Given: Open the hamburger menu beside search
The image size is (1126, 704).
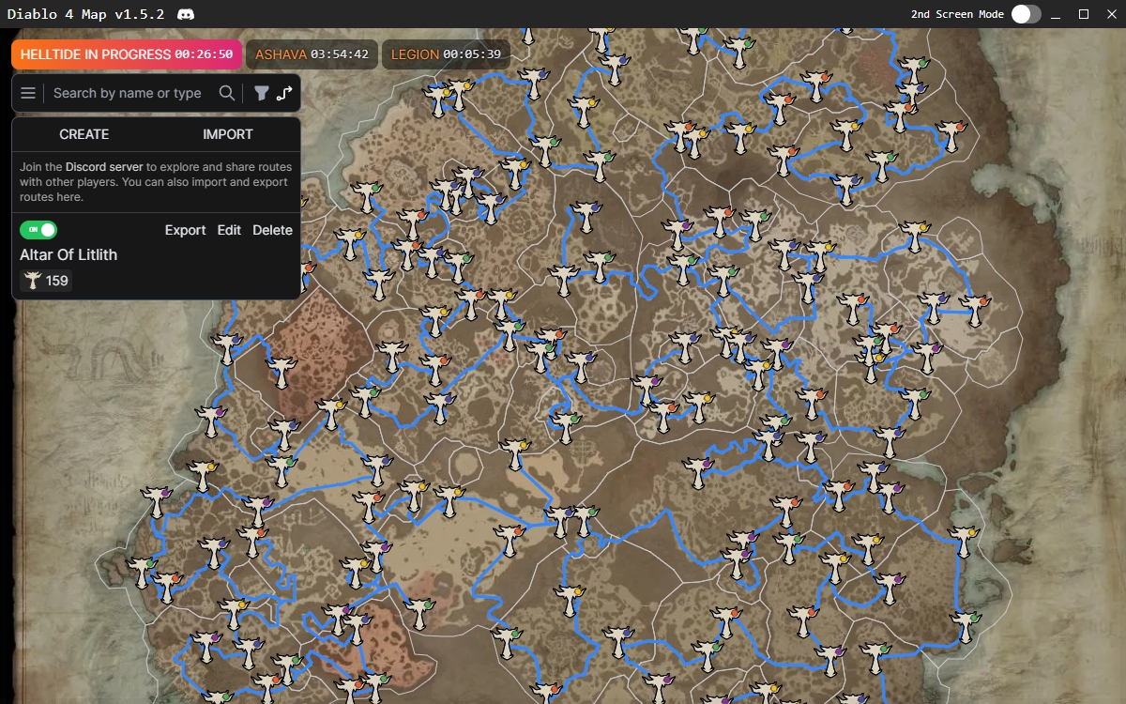Looking at the screenshot, I should pos(28,93).
